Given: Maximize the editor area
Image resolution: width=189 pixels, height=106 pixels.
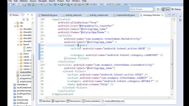Looking at the screenshot, I should point(173,15).
